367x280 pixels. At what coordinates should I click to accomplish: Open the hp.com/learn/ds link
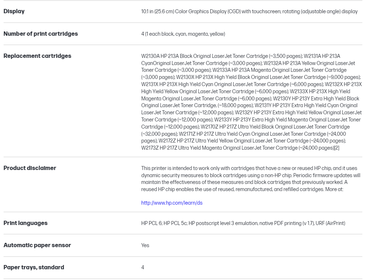coord(172,203)
